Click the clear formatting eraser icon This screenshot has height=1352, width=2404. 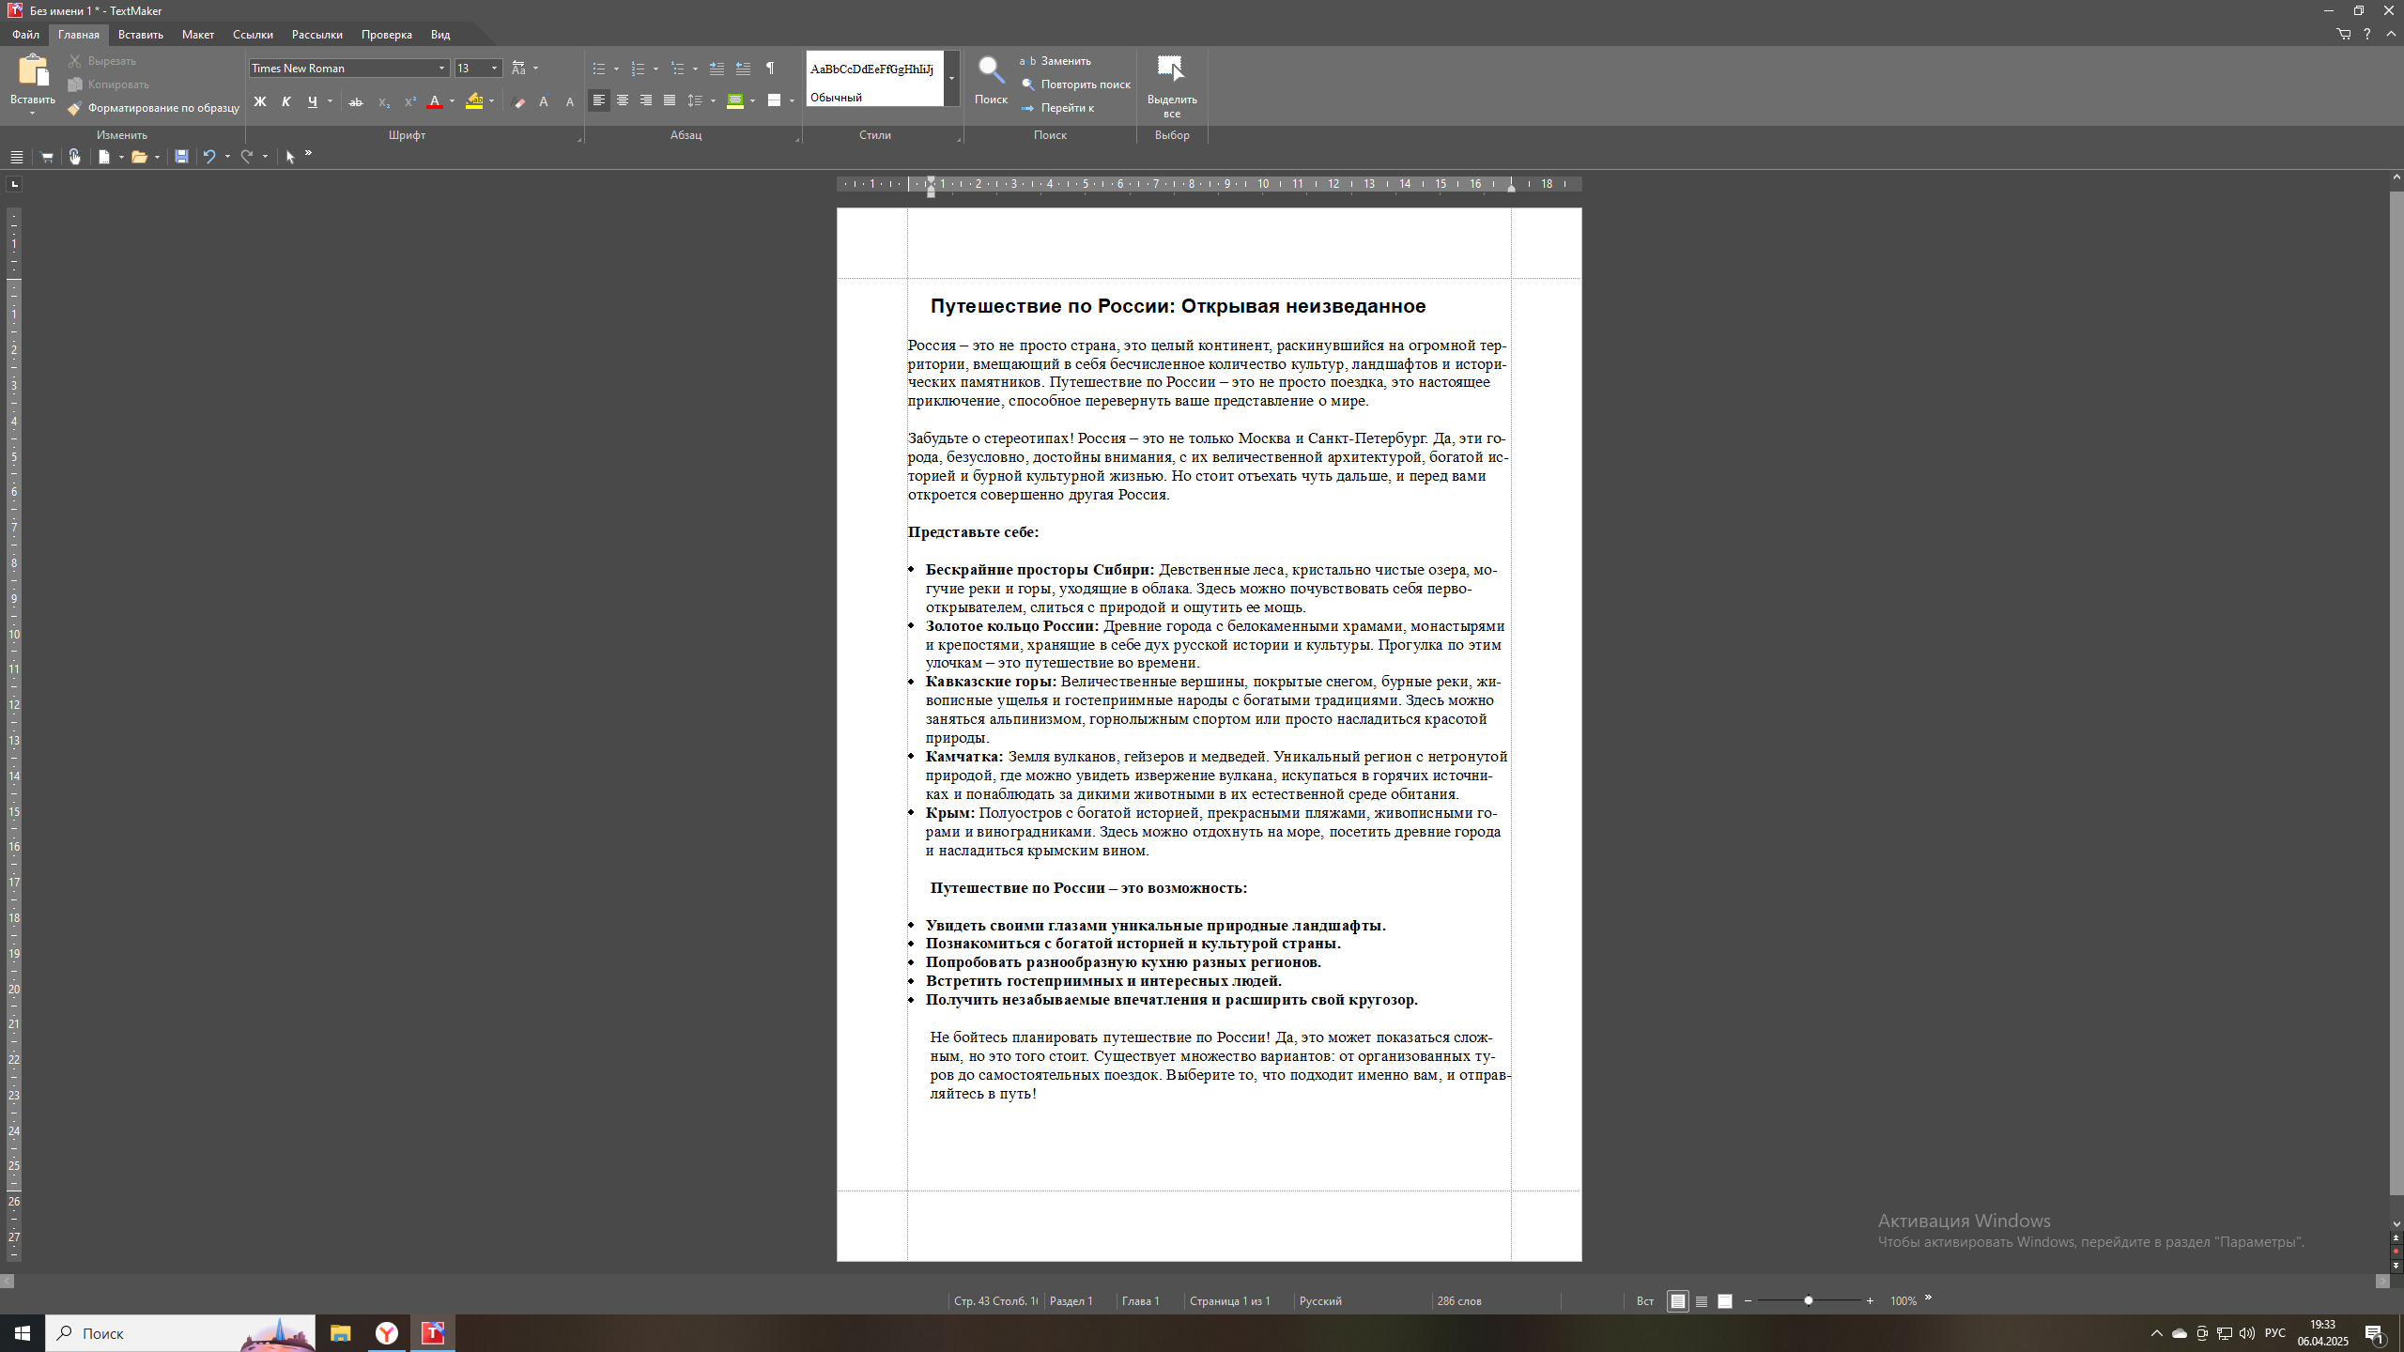519,101
